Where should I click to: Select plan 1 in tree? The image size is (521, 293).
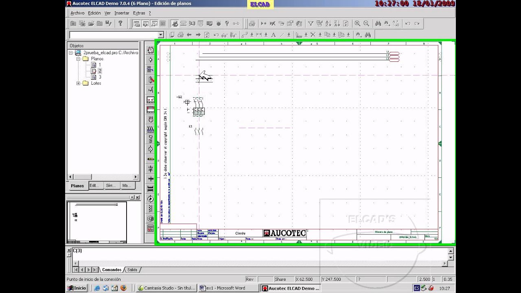tap(99, 65)
